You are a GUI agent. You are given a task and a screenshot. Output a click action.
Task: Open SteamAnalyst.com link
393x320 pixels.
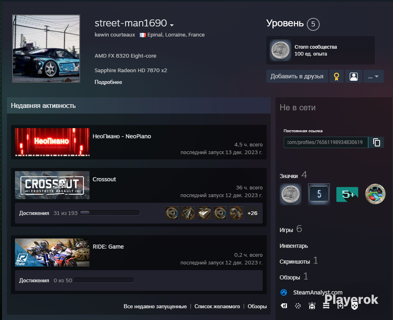tap(318, 292)
